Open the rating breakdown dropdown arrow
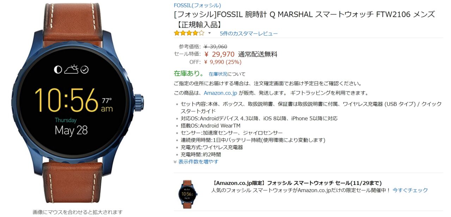 [209, 33]
